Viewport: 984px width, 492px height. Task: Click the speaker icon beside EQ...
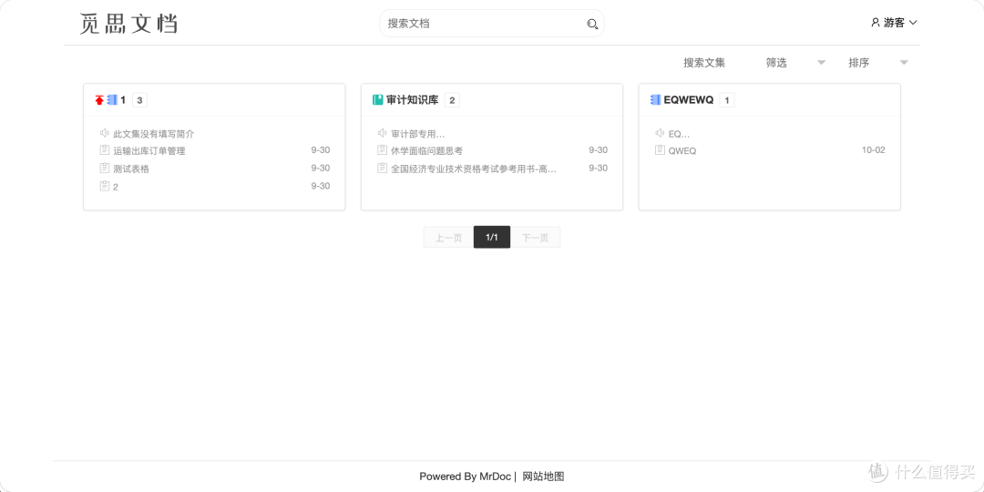tap(661, 133)
